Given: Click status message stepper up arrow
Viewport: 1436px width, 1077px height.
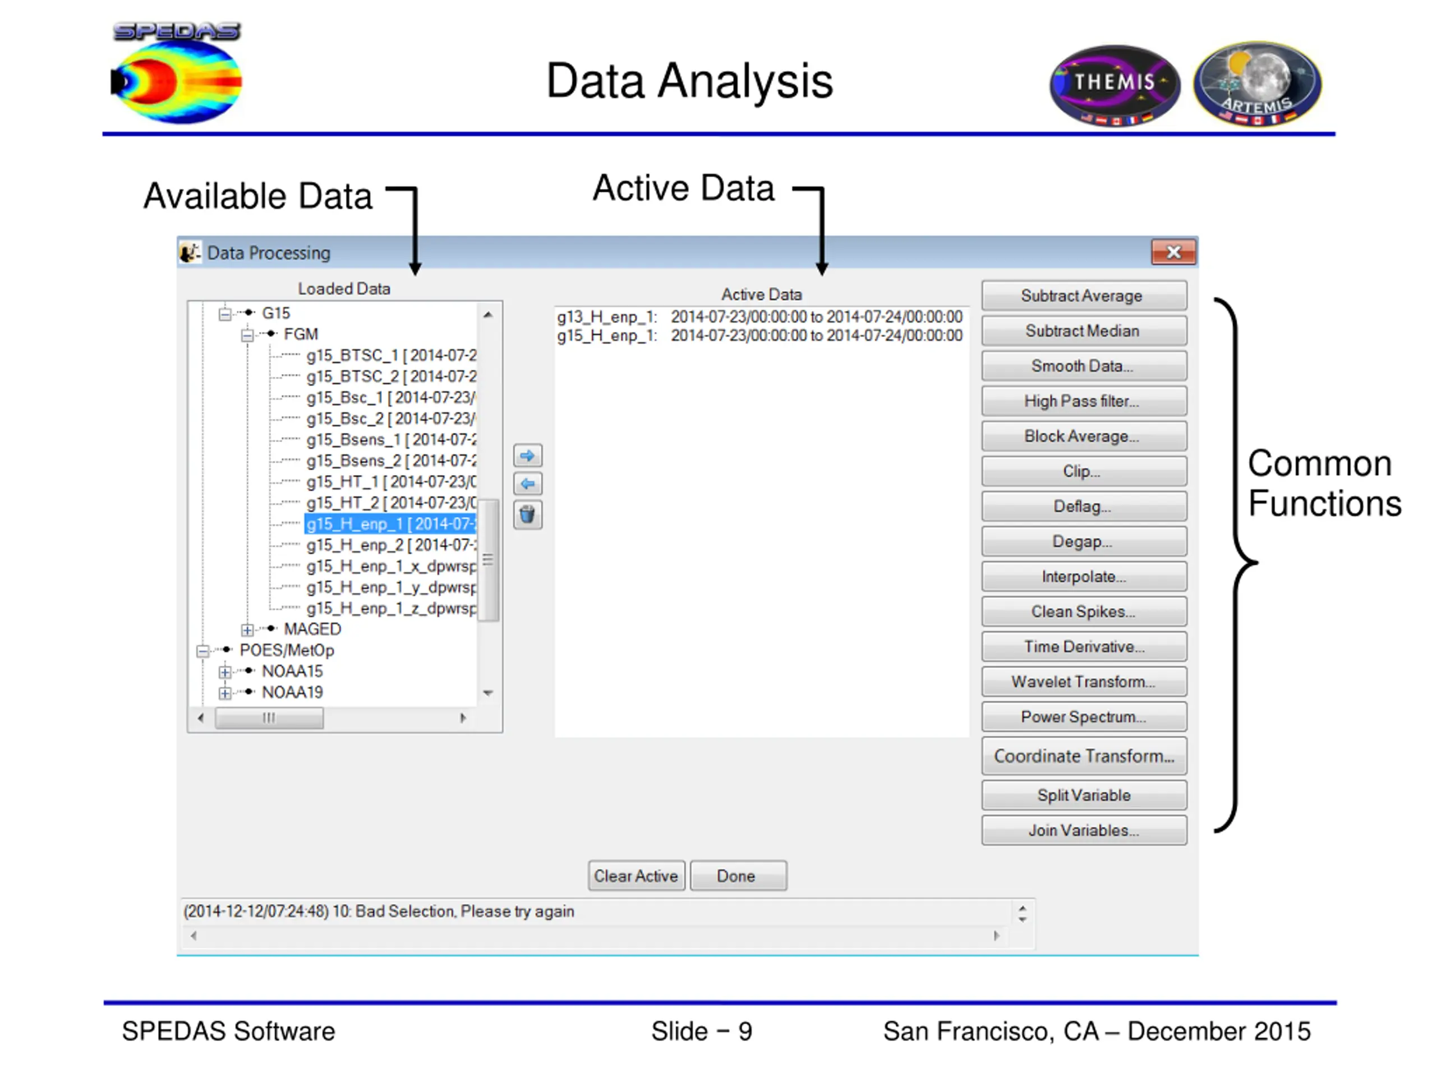Looking at the screenshot, I should [x=1023, y=909].
